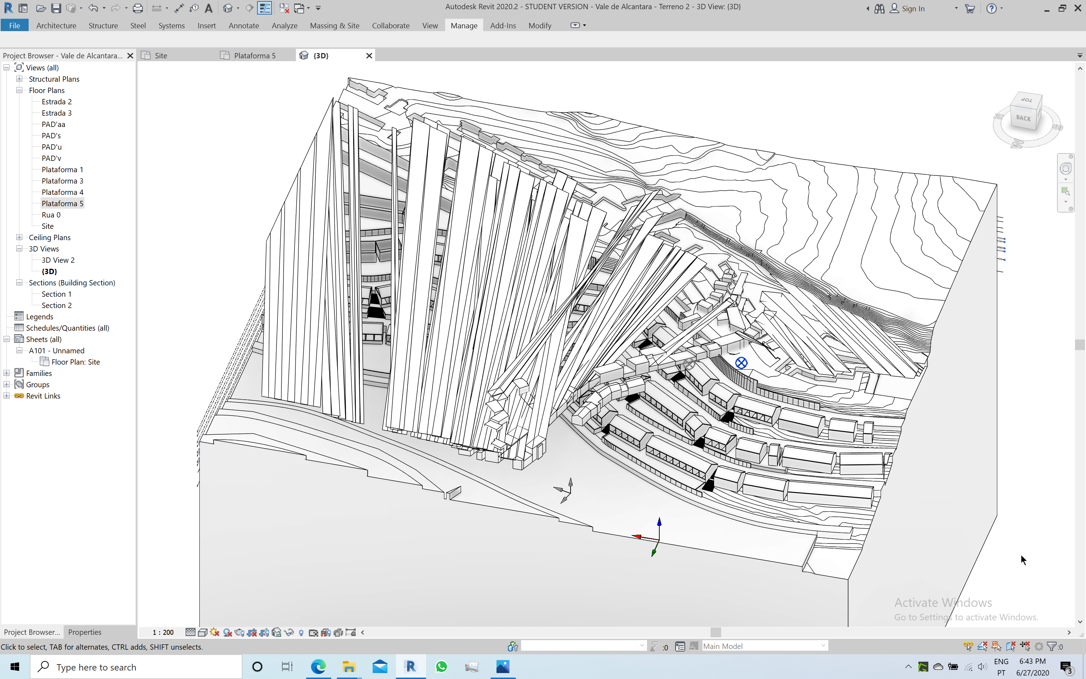The width and height of the screenshot is (1086, 679).
Task: Toggle the Crop View control
Action: pos(252,632)
